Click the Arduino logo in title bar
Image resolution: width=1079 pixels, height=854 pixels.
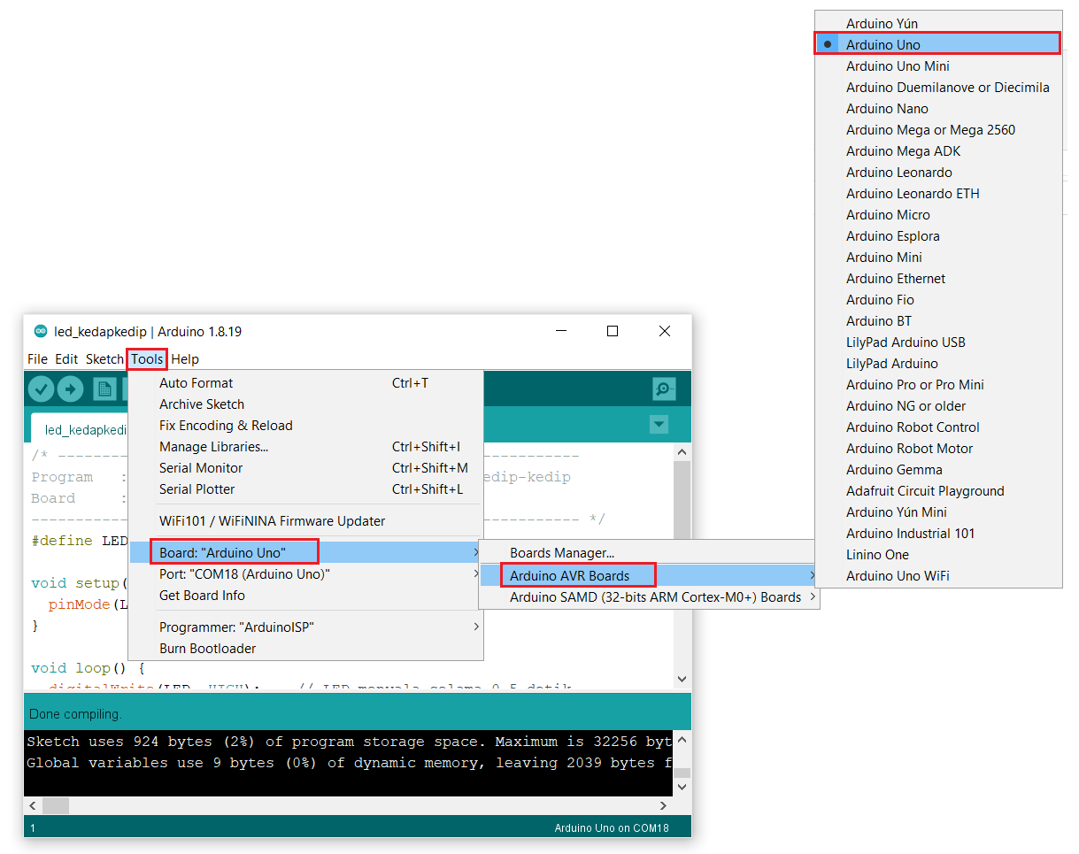click(41, 331)
